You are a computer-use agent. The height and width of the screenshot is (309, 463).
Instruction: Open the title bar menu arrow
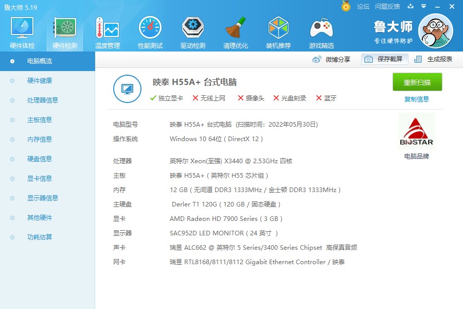[x=423, y=7]
